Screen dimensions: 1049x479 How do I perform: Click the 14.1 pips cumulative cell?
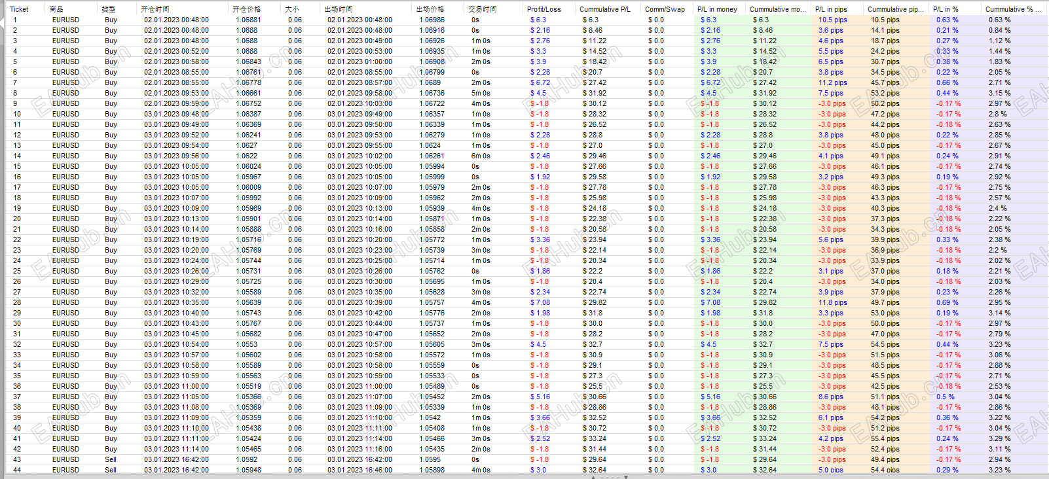click(x=885, y=30)
